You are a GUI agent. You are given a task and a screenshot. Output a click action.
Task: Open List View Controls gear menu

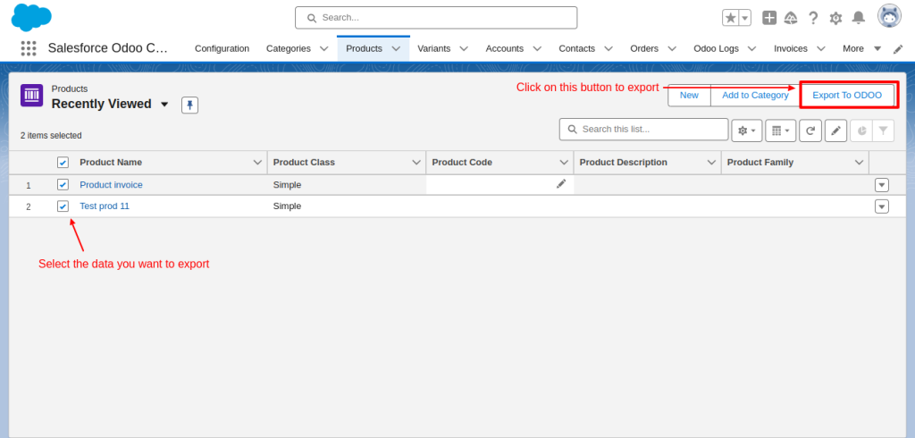[747, 131]
